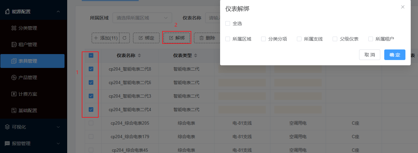
Task: Sort by 仪表名称 column arrows
Action: [139, 55]
